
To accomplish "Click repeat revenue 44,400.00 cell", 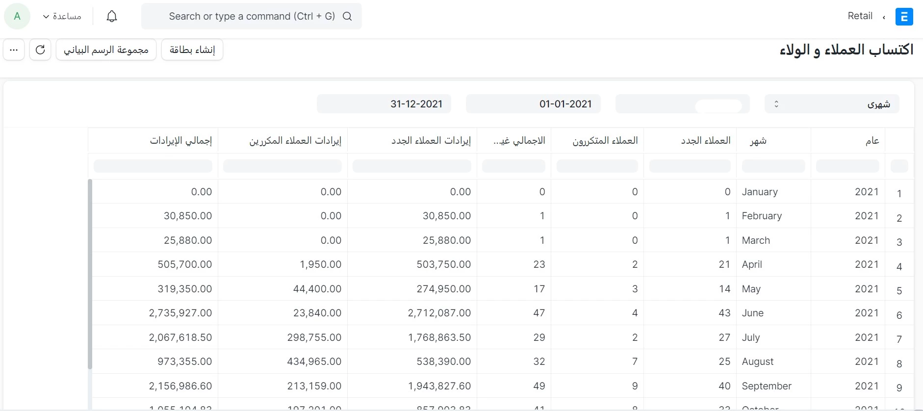I will (282, 289).
